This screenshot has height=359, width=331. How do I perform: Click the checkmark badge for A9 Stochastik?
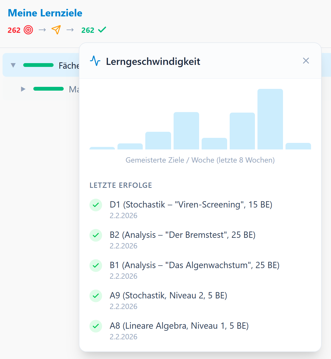(96, 296)
